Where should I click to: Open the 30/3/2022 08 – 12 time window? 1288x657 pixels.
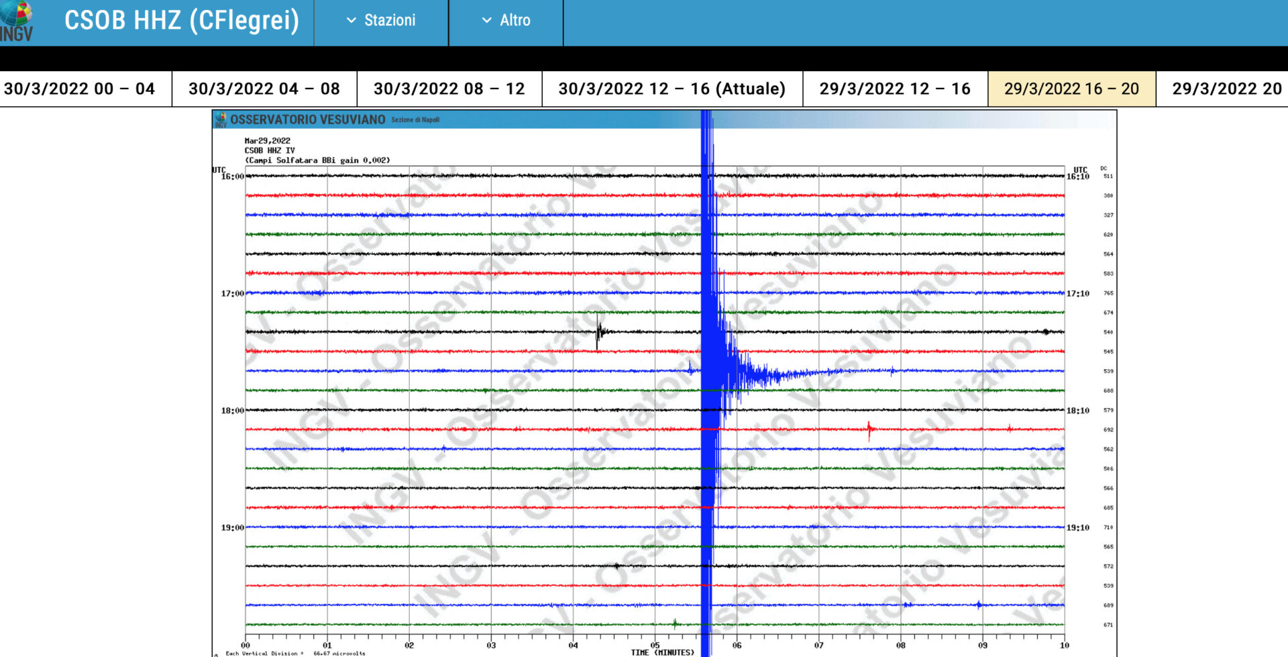449,89
